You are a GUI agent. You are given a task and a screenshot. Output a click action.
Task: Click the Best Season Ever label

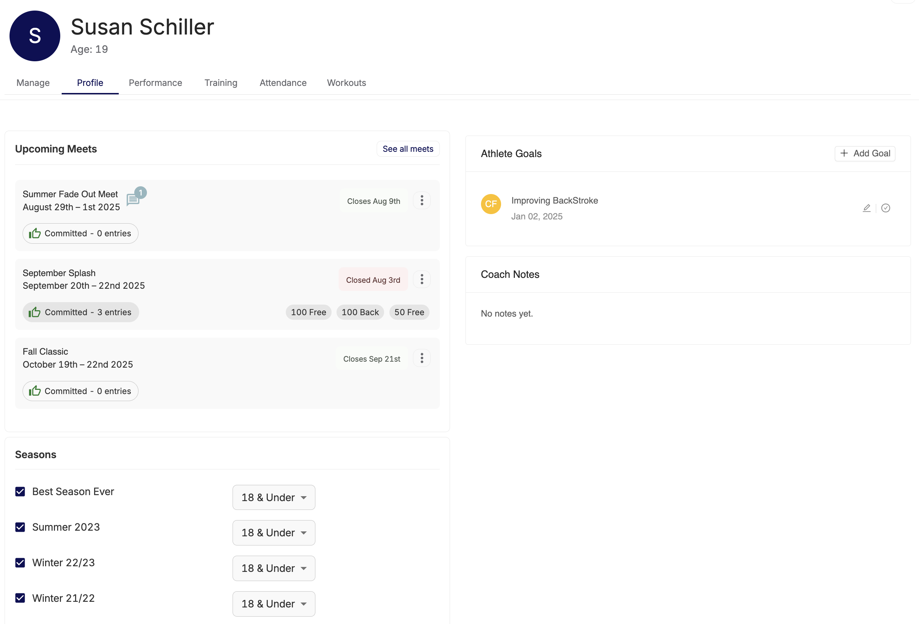click(x=73, y=492)
